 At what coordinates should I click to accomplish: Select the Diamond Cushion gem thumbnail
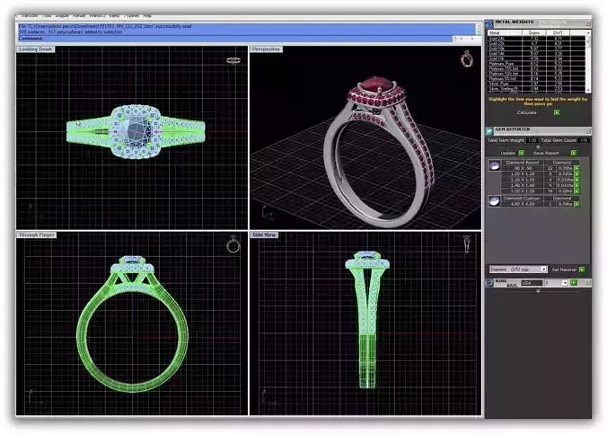click(494, 201)
